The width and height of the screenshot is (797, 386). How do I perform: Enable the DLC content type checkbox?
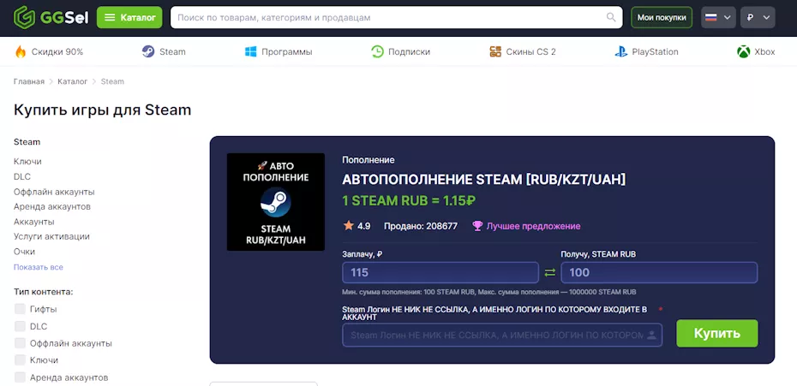coord(20,326)
